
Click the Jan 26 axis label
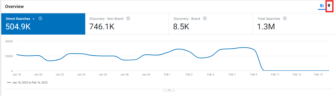(x=103, y=74)
